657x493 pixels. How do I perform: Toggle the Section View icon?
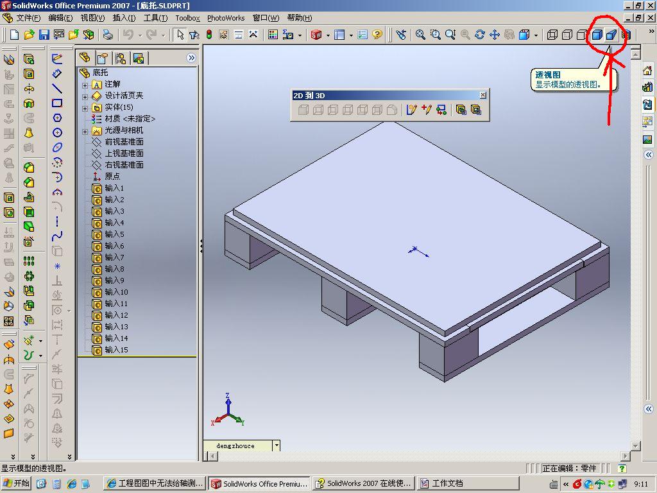(626, 35)
